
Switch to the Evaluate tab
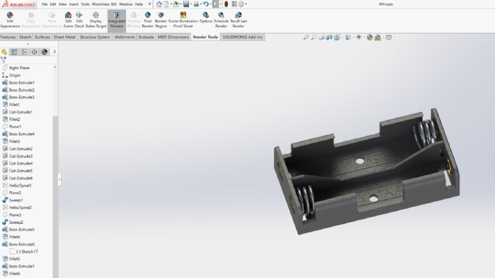pyautogui.click(x=146, y=37)
